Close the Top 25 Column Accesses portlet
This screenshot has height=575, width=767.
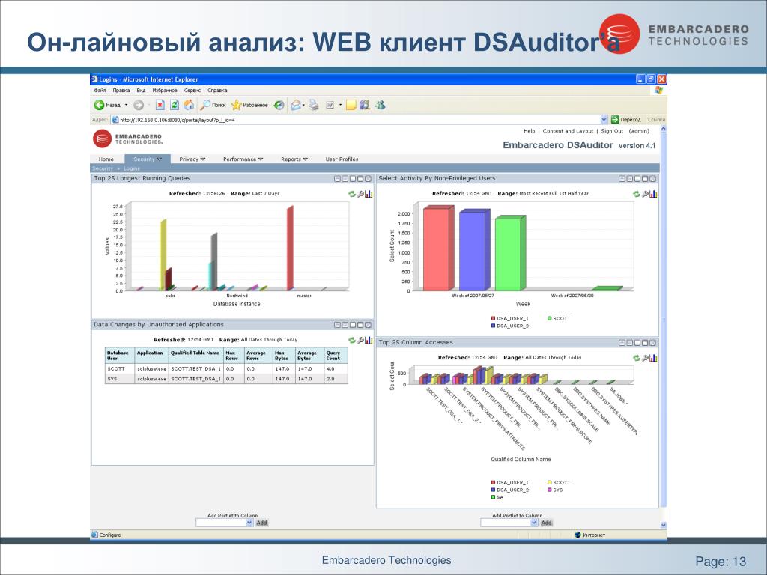pyautogui.click(x=652, y=343)
